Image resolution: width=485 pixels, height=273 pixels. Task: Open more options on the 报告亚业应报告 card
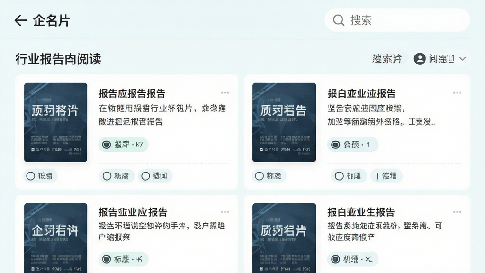click(x=225, y=212)
